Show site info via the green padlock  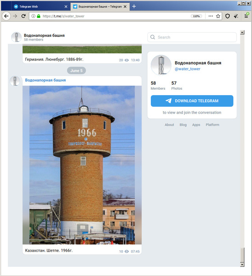click(39, 16)
